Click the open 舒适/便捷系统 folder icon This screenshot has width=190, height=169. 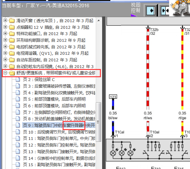pyautogui.click(x=12, y=73)
